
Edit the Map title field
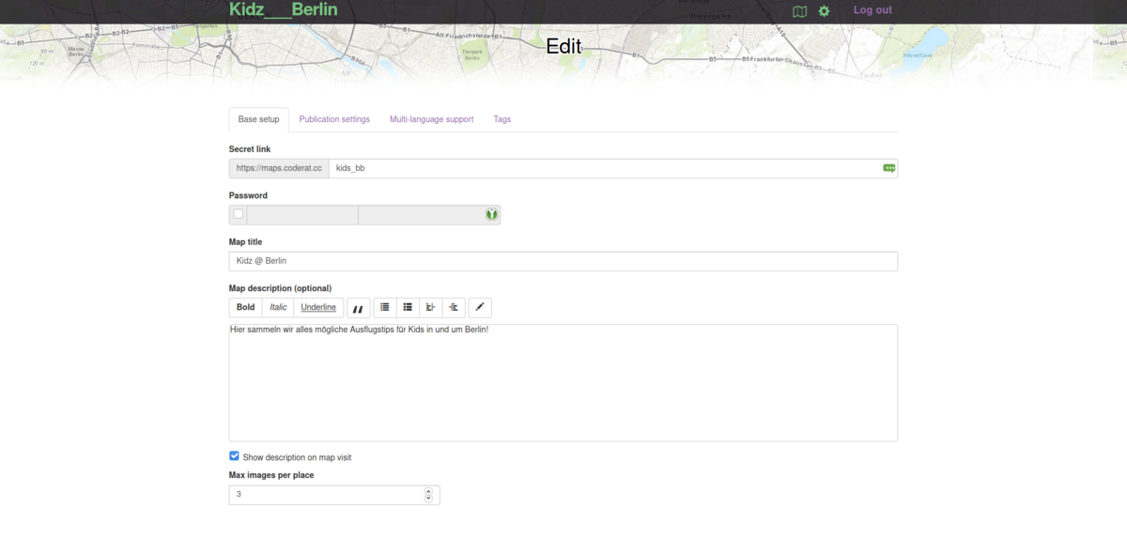563,261
